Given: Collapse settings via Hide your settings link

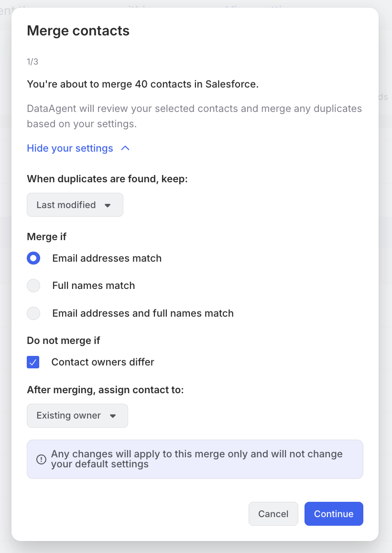Looking at the screenshot, I should coord(70,148).
